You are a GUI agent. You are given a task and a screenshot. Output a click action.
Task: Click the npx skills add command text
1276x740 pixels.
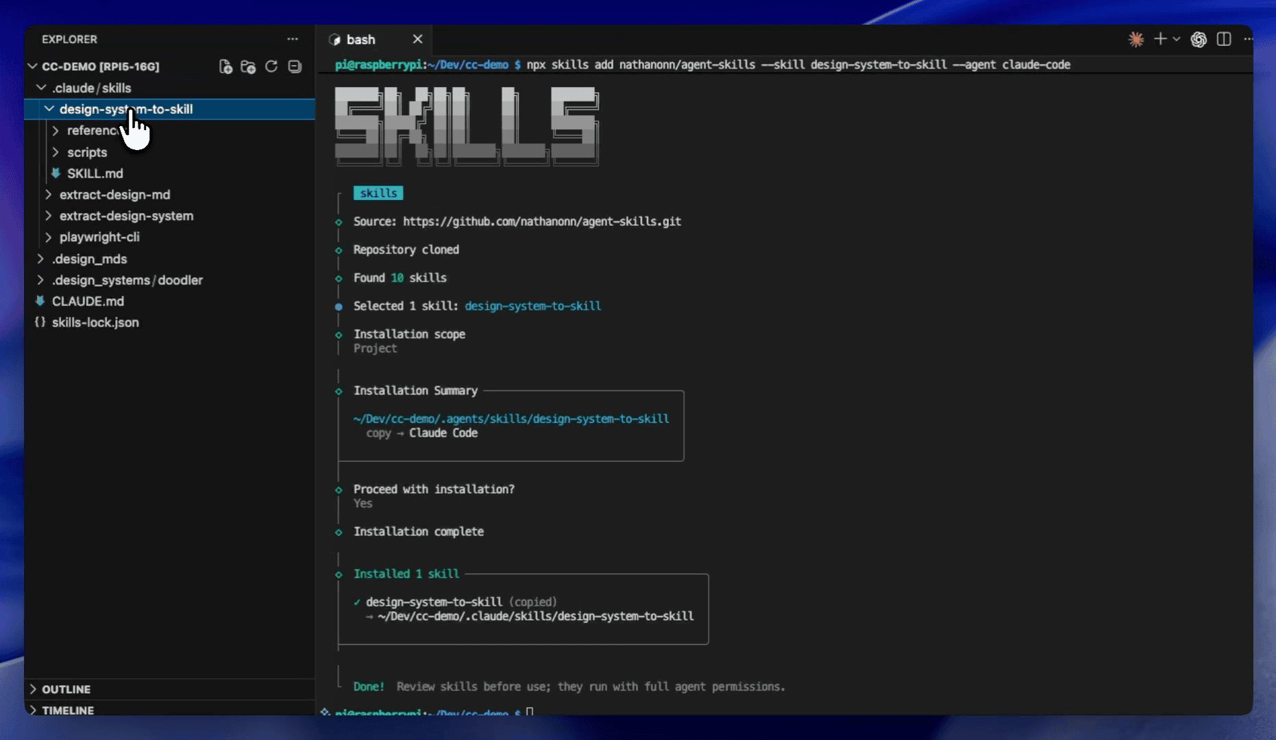798,64
